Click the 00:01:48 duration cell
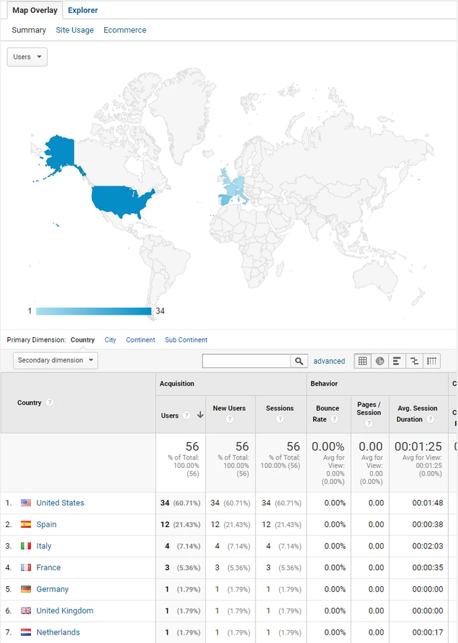The image size is (458, 643). pos(428,503)
